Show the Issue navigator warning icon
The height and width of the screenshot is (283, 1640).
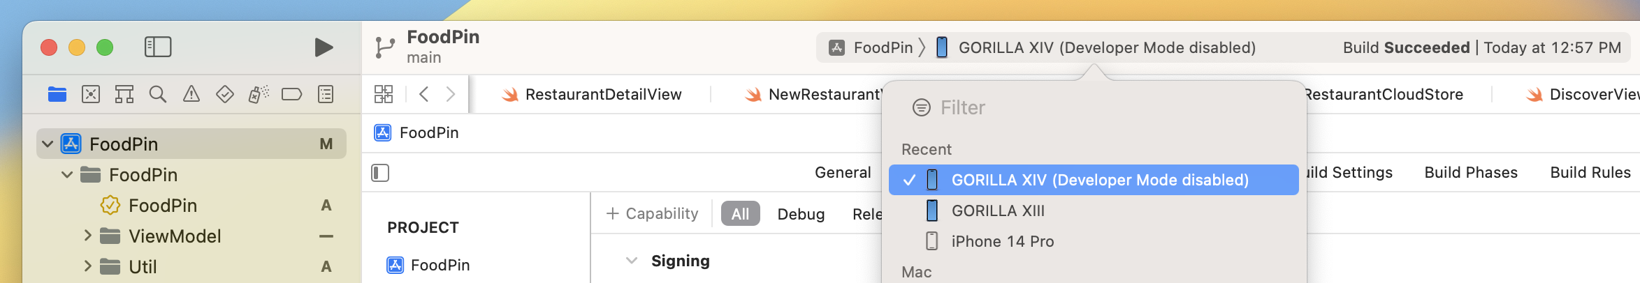191,95
